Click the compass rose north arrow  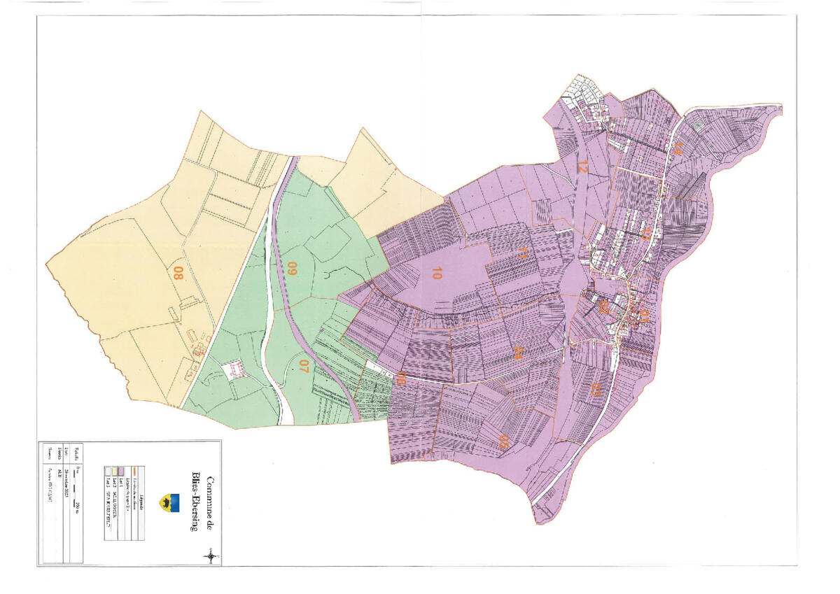click(x=211, y=556)
